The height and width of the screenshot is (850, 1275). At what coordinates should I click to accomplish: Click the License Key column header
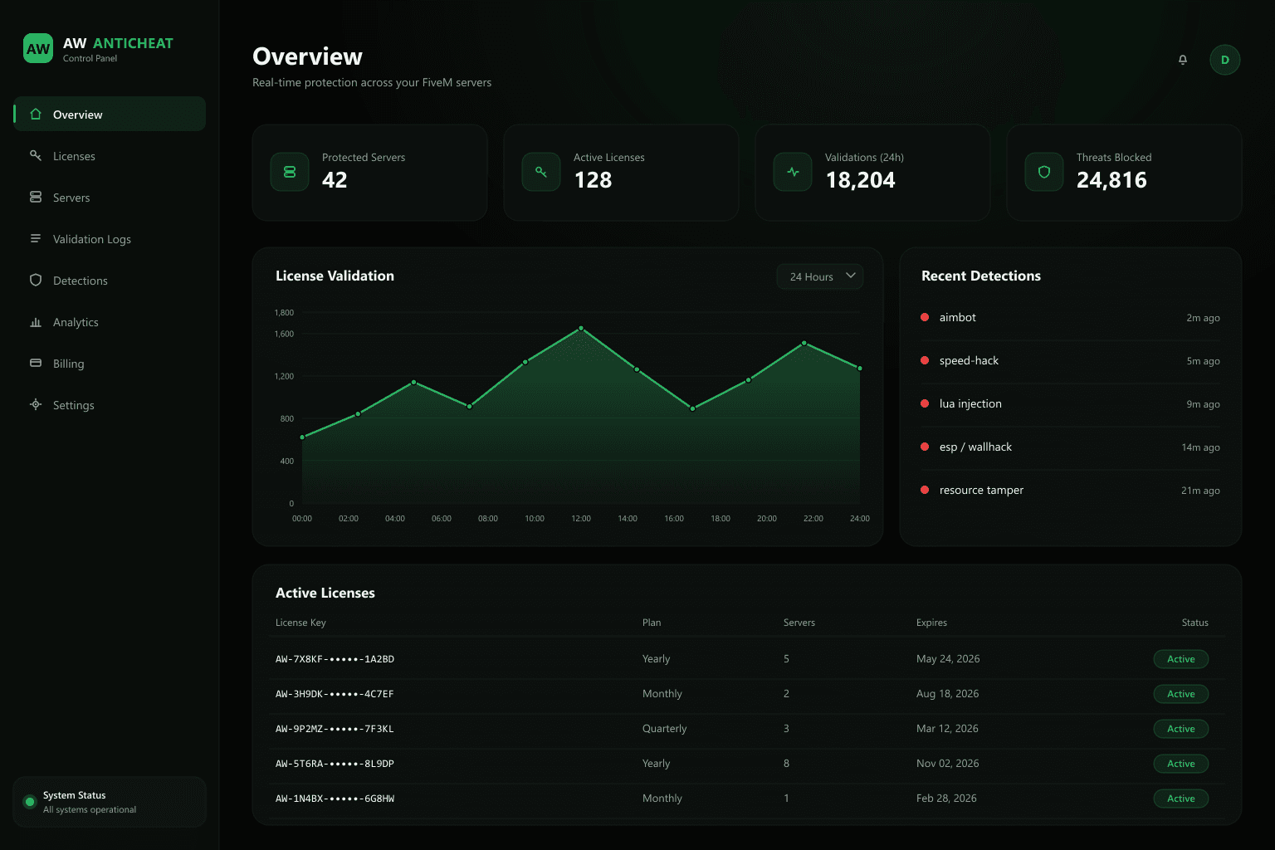coord(300,623)
